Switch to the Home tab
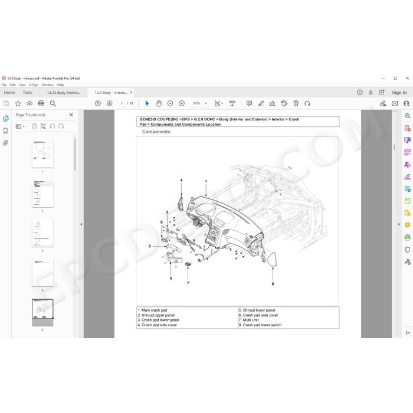This screenshot has height=413, width=413. click(9, 93)
